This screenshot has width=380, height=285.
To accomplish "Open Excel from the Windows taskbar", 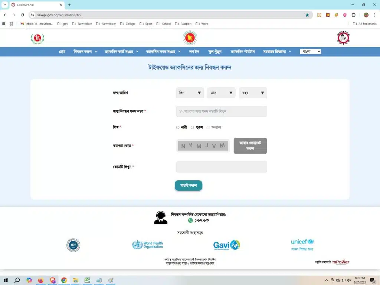I will click(x=87, y=281).
